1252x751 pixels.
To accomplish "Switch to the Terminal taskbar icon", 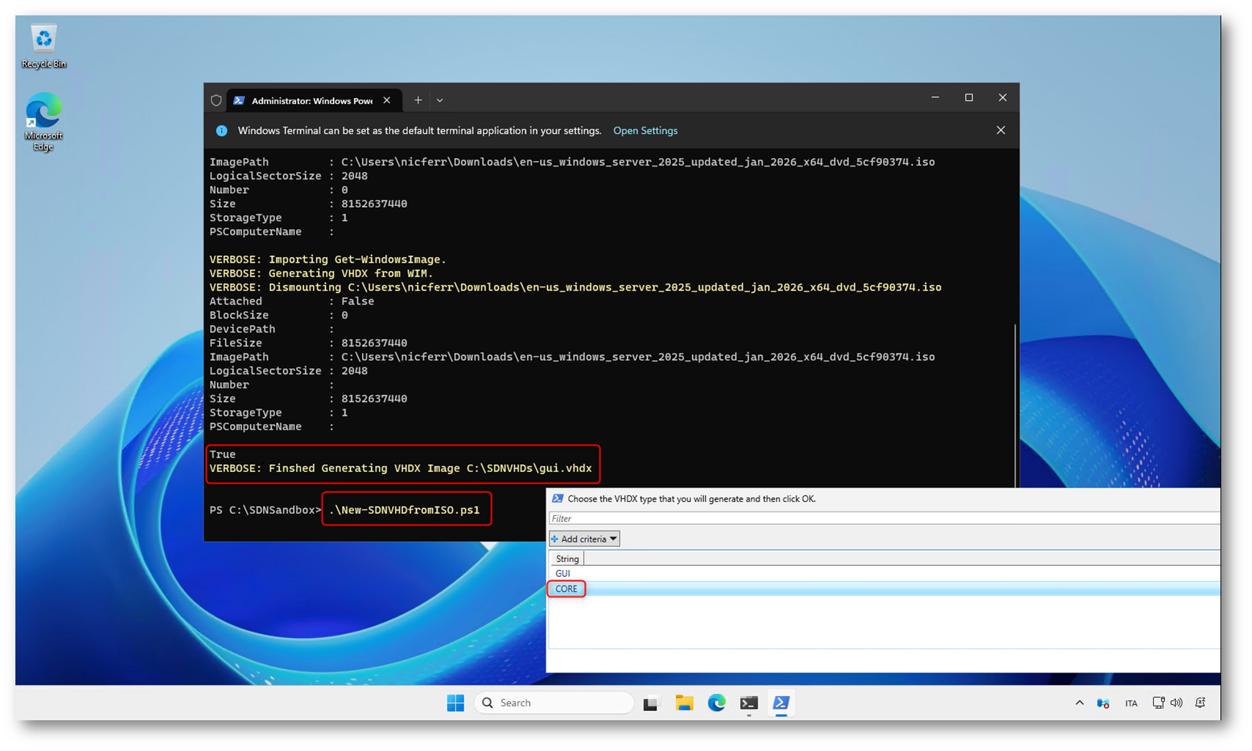I will 748,703.
